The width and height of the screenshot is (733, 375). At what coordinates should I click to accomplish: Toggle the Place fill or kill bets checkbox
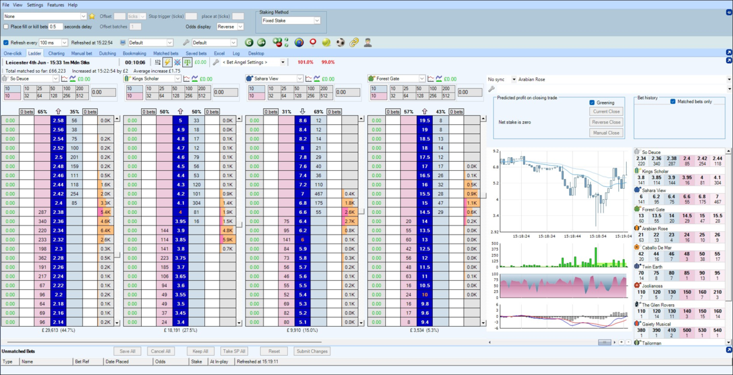point(6,26)
